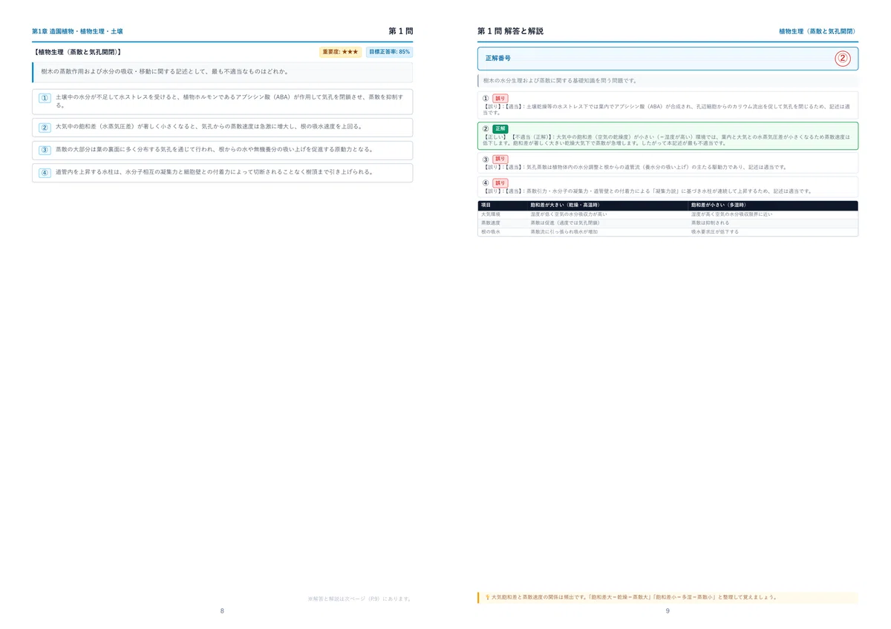
Task: Click answer choice text starting 蒸散の大部分は葉の裏面
Action: click(214, 150)
